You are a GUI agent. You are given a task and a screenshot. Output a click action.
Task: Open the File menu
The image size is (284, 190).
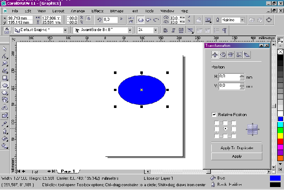point(15,11)
